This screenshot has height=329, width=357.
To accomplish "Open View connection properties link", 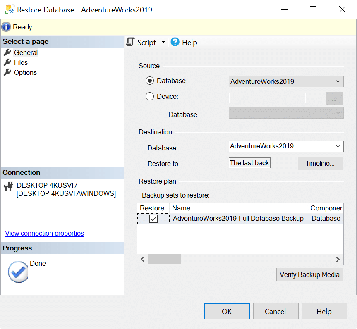I will (44, 233).
